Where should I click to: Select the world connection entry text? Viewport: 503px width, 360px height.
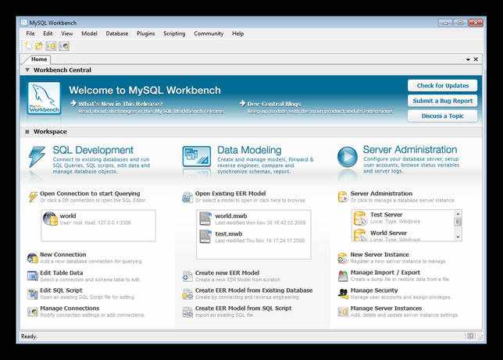[68, 216]
